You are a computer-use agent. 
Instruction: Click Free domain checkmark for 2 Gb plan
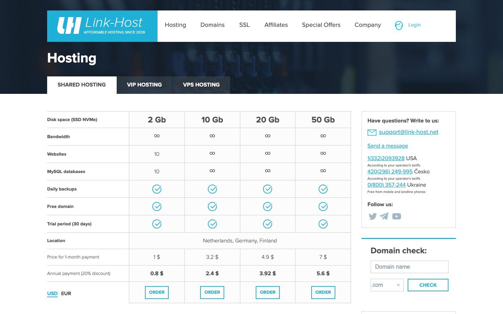(157, 207)
